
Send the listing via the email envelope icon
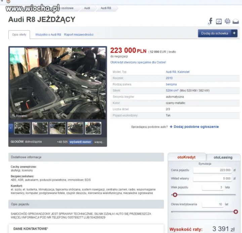tap(236, 21)
